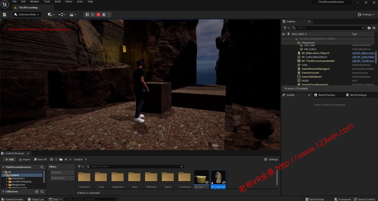Click the Eject button in the toolbar

coord(104,15)
